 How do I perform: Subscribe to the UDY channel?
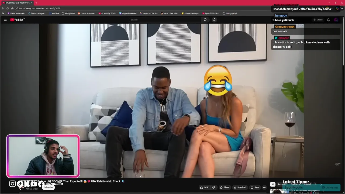[x=49, y=187]
